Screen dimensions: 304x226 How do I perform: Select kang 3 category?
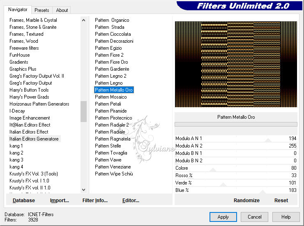[x=16, y=160]
